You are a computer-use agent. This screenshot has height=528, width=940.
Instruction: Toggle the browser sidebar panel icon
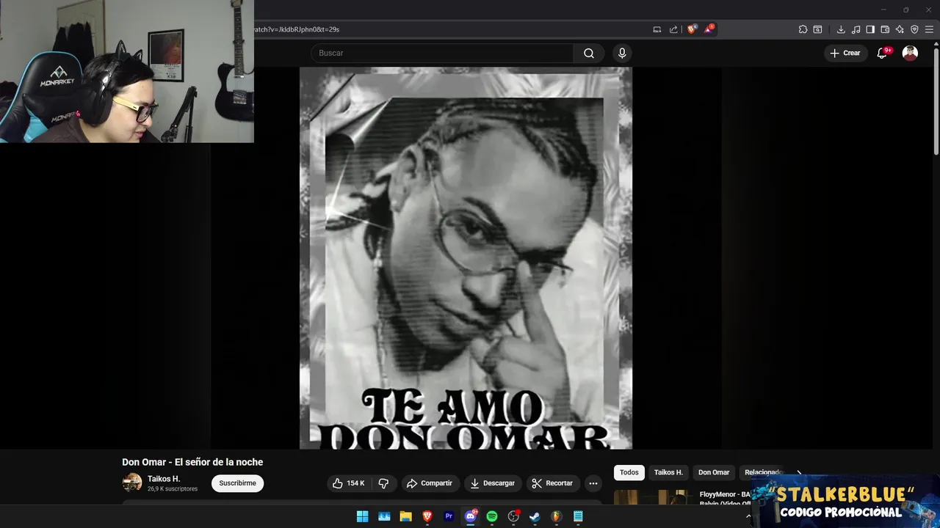(870, 29)
